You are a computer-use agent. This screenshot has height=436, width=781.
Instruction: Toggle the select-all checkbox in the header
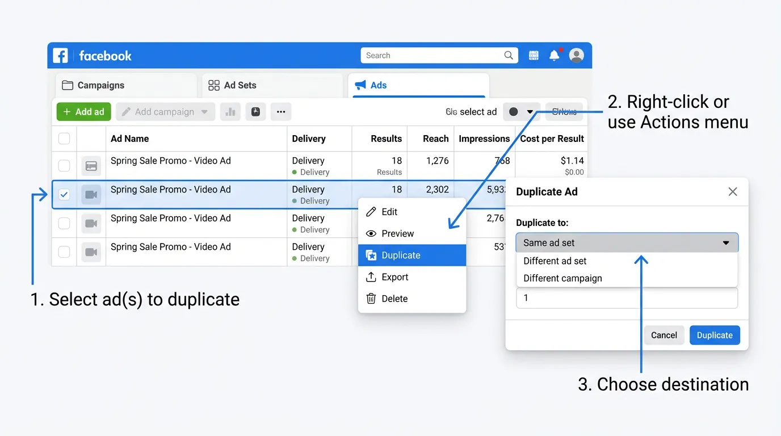(64, 138)
